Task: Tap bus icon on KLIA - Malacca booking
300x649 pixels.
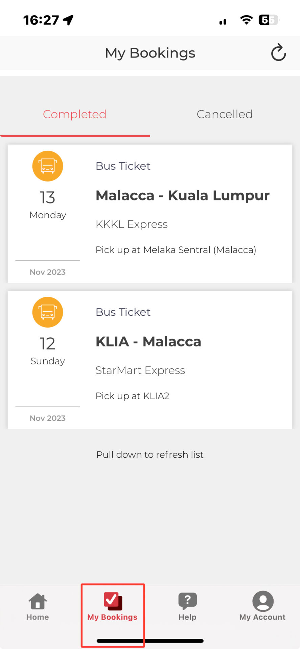Action: 48,312
